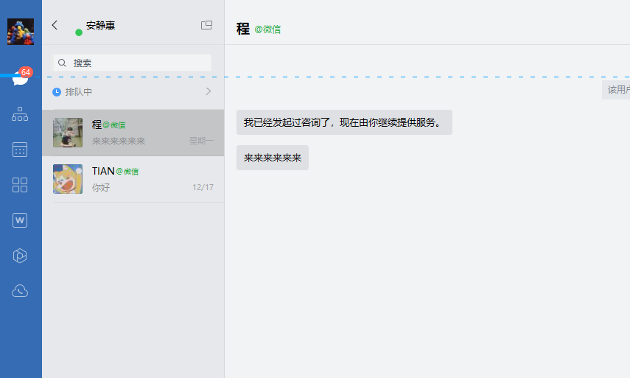Open the hexagon meeting icon
The width and height of the screenshot is (630, 378).
click(x=20, y=256)
